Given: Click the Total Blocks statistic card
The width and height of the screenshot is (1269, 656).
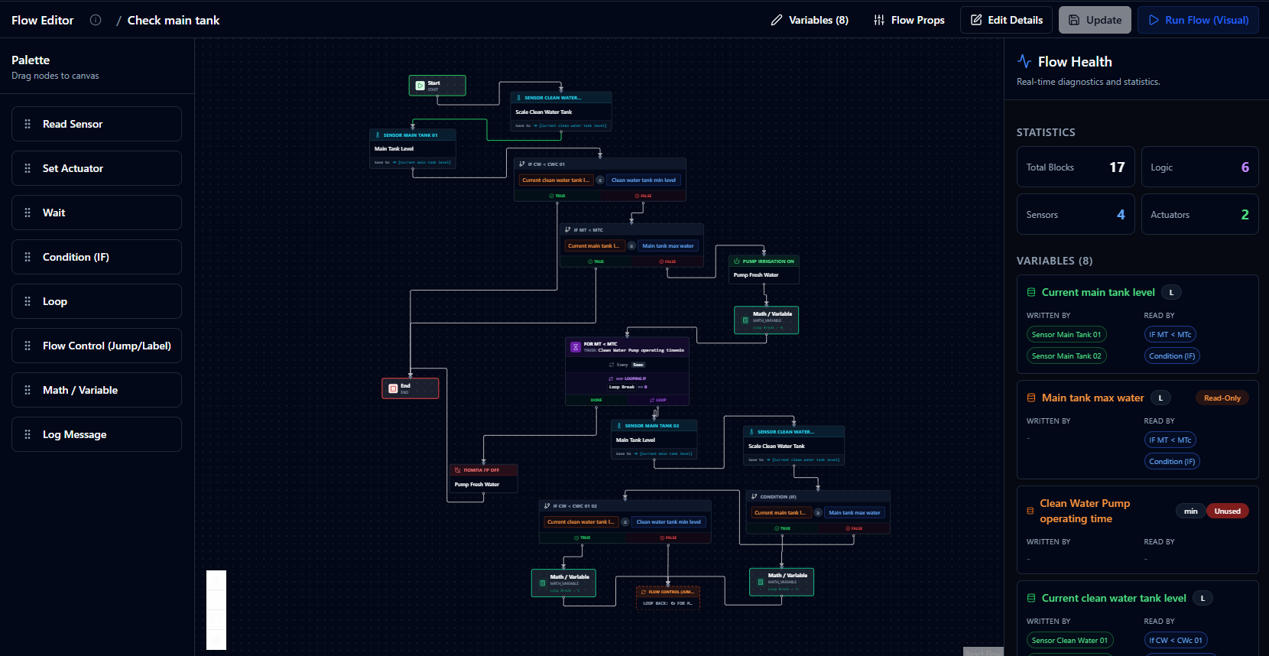Looking at the screenshot, I should tap(1076, 167).
